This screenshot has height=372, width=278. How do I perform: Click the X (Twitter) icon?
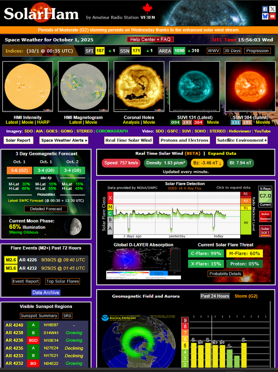coord(272,9)
